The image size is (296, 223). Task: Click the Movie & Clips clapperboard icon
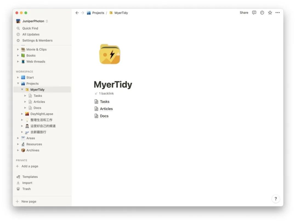23,49
